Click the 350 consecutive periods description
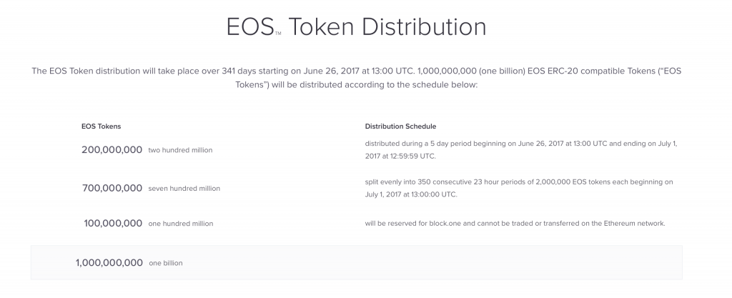Image resolution: width=732 pixels, height=298 pixels. pyautogui.click(x=519, y=188)
